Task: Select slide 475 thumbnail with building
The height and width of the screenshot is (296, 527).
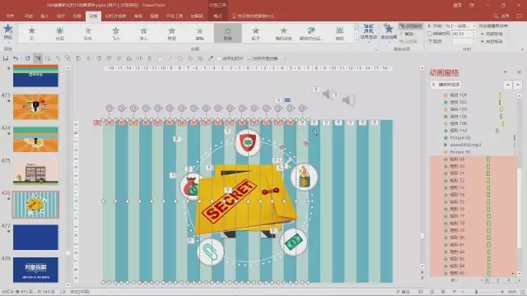Action: point(35,172)
